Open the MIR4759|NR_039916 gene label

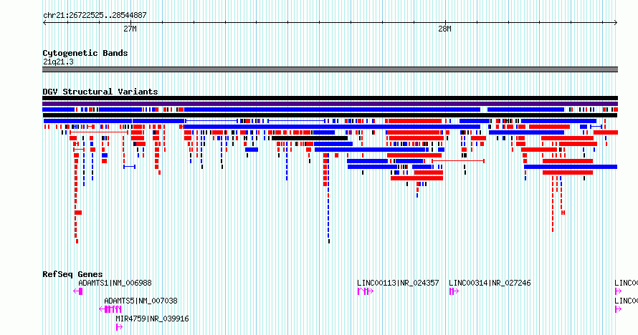pyautogui.click(x=152, y=319)
